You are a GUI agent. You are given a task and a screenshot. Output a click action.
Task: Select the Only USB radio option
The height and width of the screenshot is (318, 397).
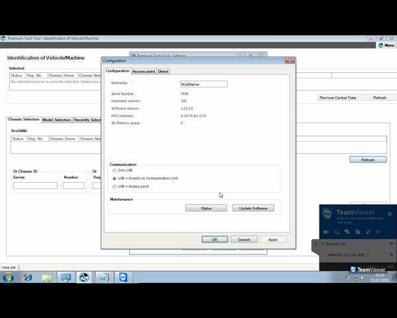click(114, 171)
